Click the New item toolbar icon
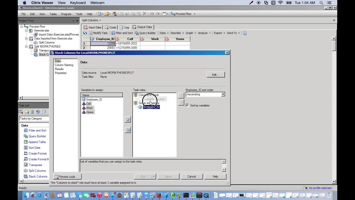The width and height of the screenshot is (355, 200). [99, 14]
